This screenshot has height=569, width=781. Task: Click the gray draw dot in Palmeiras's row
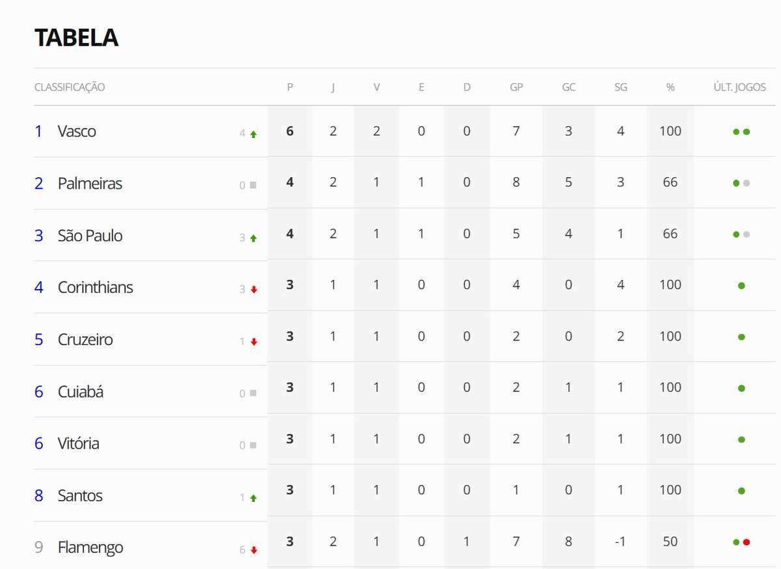click(x=747, y=183)
